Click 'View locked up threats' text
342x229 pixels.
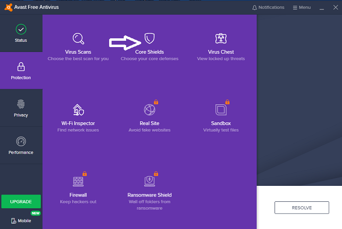pos(221,59)
